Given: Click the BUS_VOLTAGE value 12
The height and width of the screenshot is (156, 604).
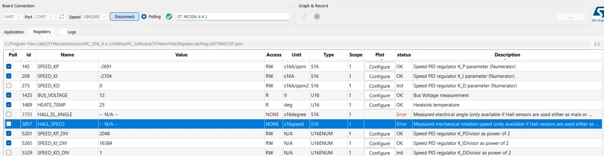Looking at the screenshot, I should pos(102,95).
